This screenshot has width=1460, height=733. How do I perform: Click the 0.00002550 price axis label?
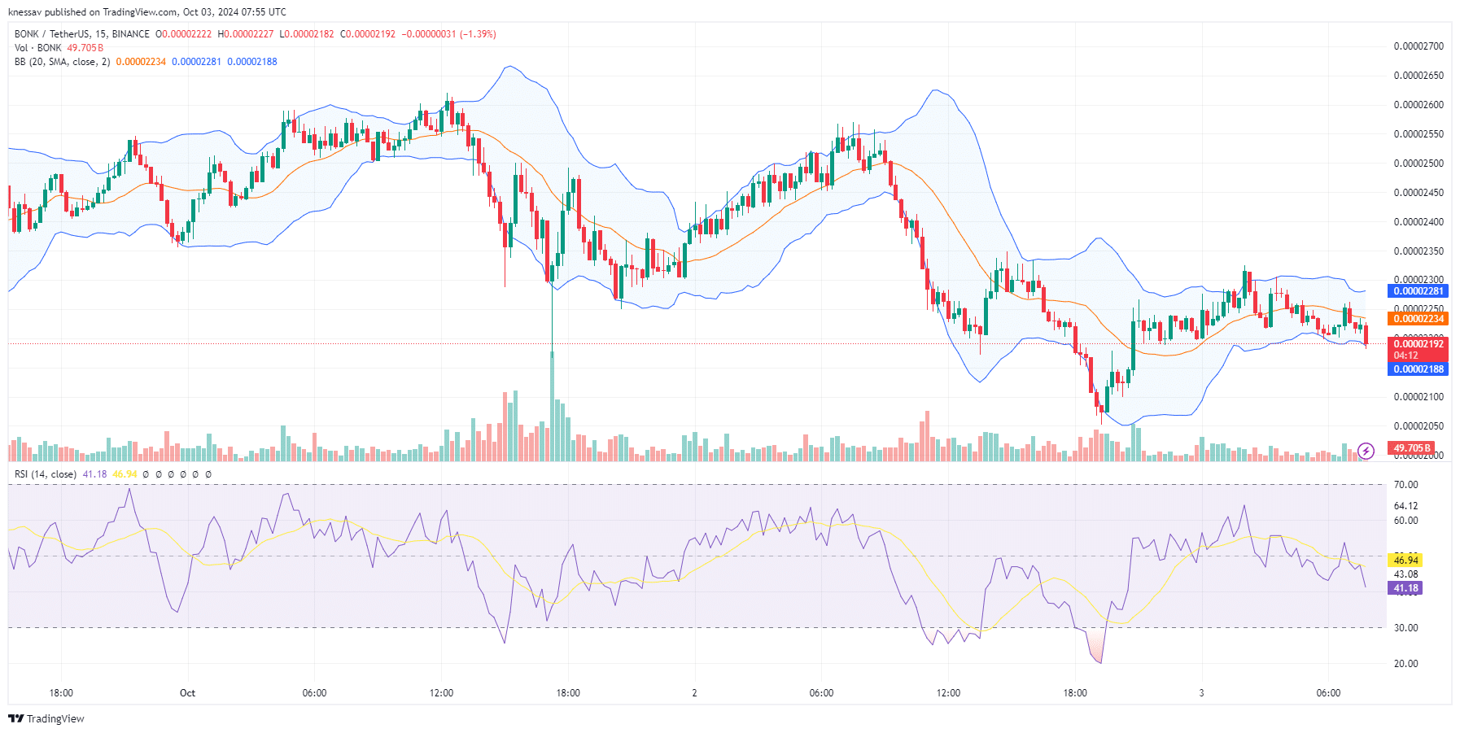[x=1418, y=134]
